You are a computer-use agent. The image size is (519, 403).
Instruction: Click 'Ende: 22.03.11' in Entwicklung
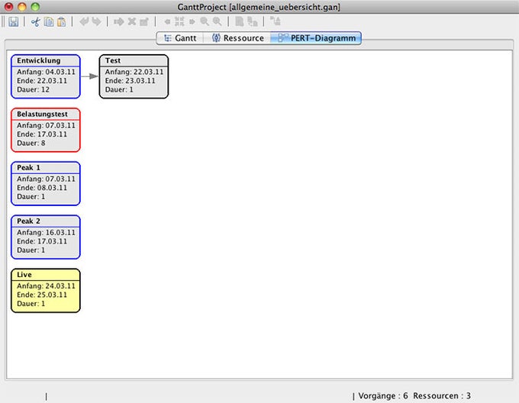pyautogui.click(x=42, y=81)
